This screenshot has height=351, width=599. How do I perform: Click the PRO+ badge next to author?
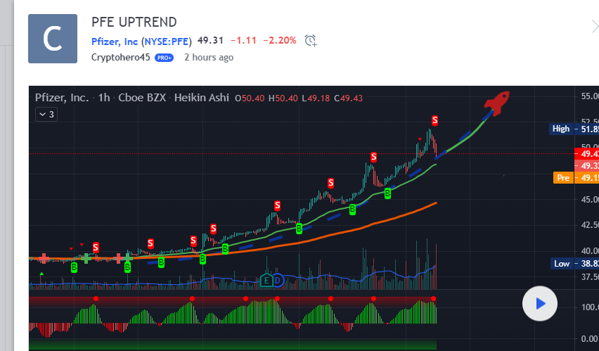(x=164, y=58)
